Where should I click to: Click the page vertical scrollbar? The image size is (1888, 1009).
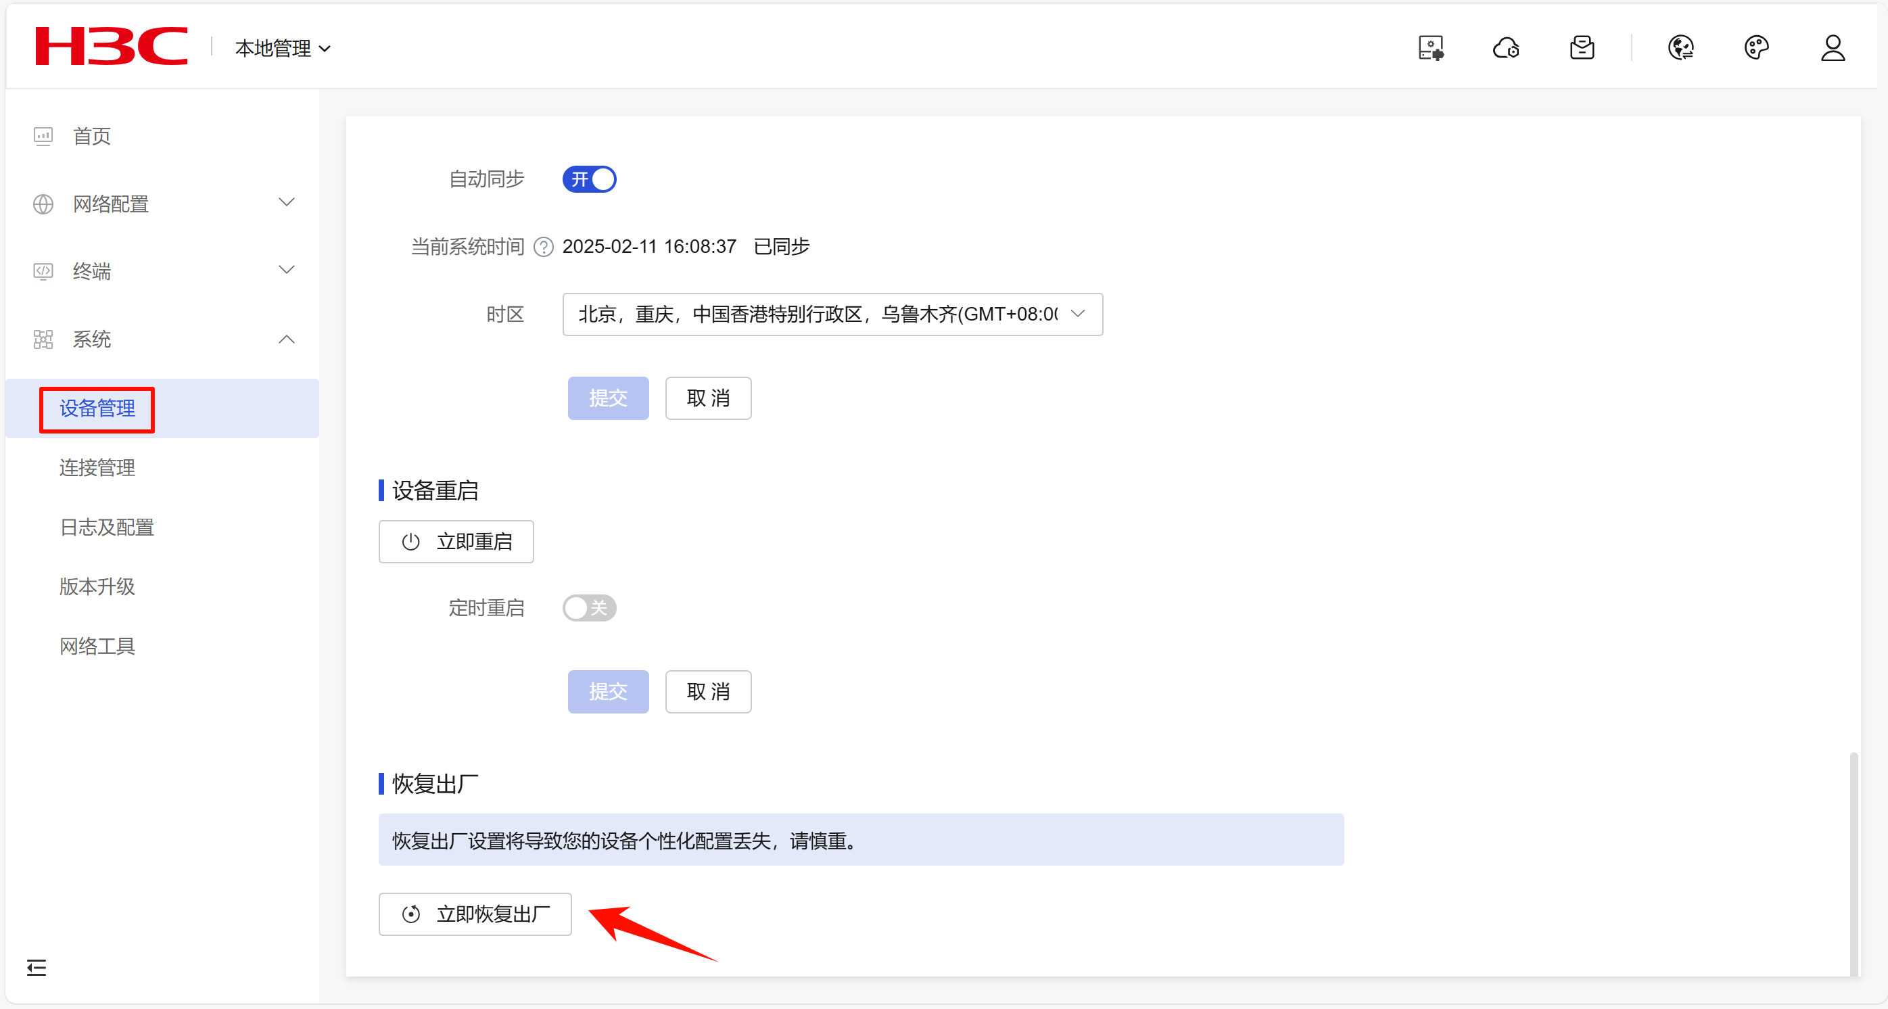(x=1853, y=863)
